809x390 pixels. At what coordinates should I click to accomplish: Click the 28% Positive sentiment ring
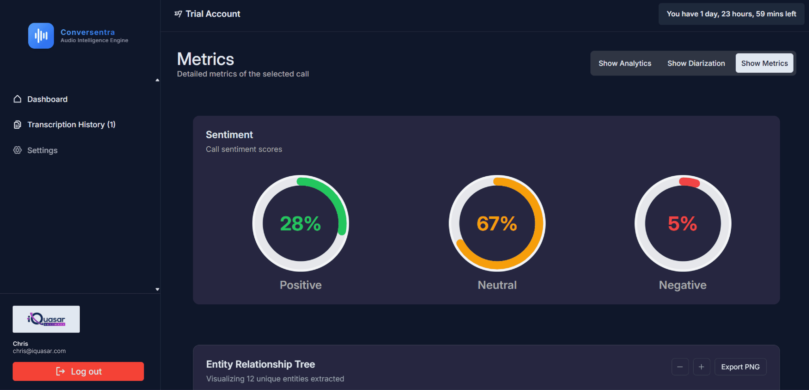pos(301,223)
